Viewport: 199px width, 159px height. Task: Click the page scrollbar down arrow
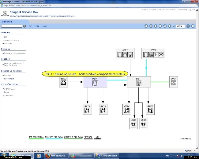pyautogui.click(x=197, y=147)
